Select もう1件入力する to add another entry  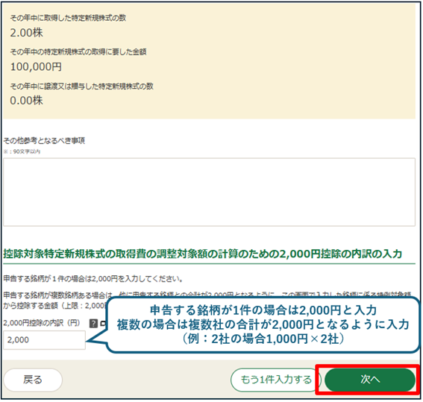click(x=276, y=380)
